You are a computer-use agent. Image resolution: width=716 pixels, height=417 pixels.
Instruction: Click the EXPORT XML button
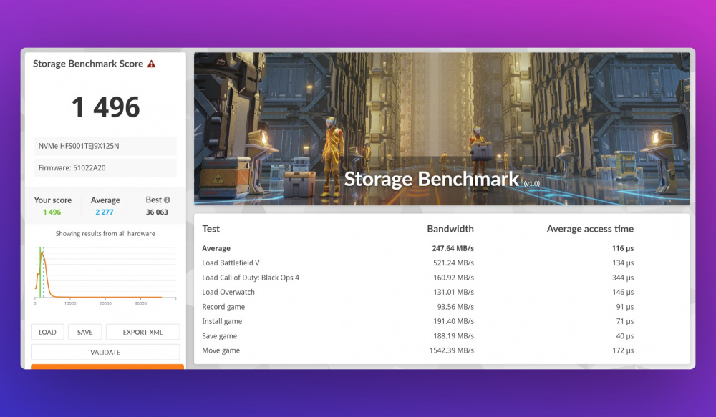[x=142, y=332]
